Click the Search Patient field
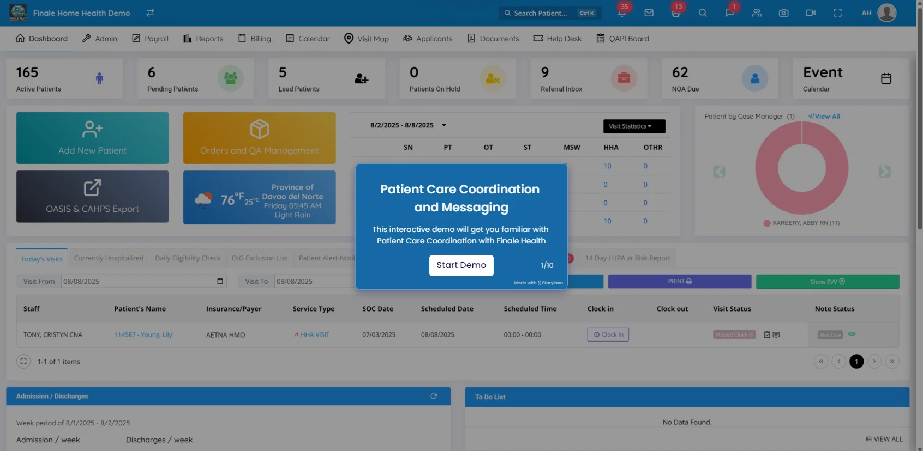 point(540,13)
